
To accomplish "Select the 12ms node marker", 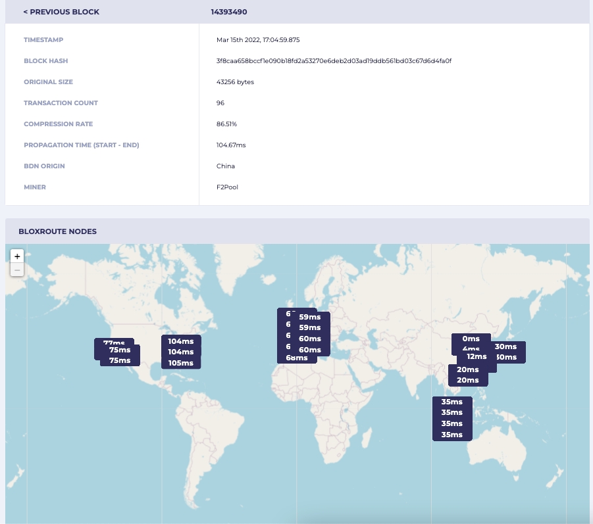I will [477, 356].
